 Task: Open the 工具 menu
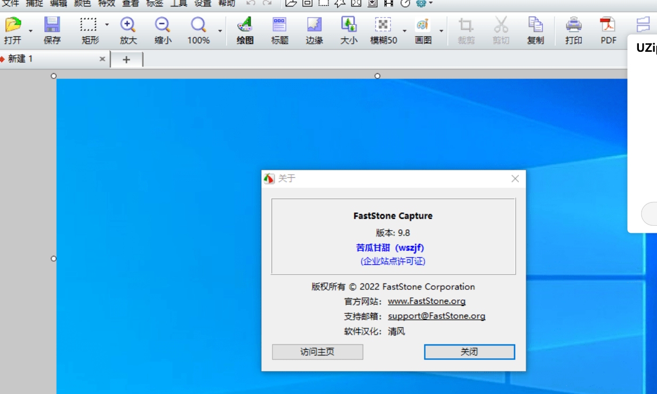(x=179, y=3)
